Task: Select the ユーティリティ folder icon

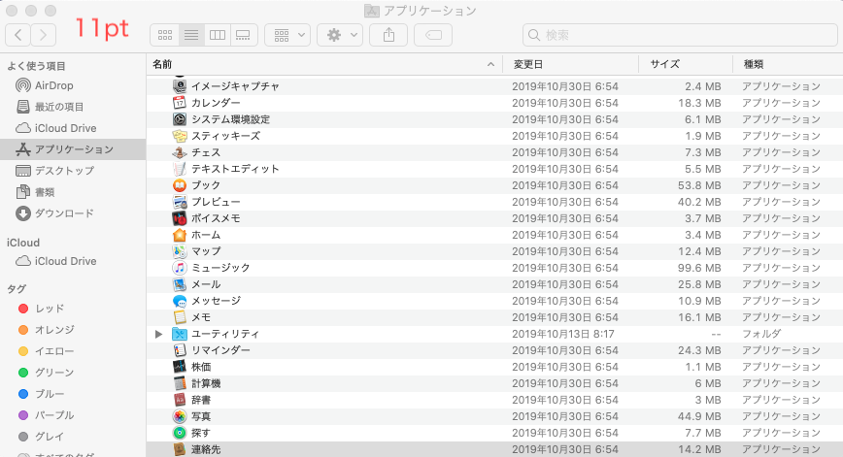Action: 180,334
